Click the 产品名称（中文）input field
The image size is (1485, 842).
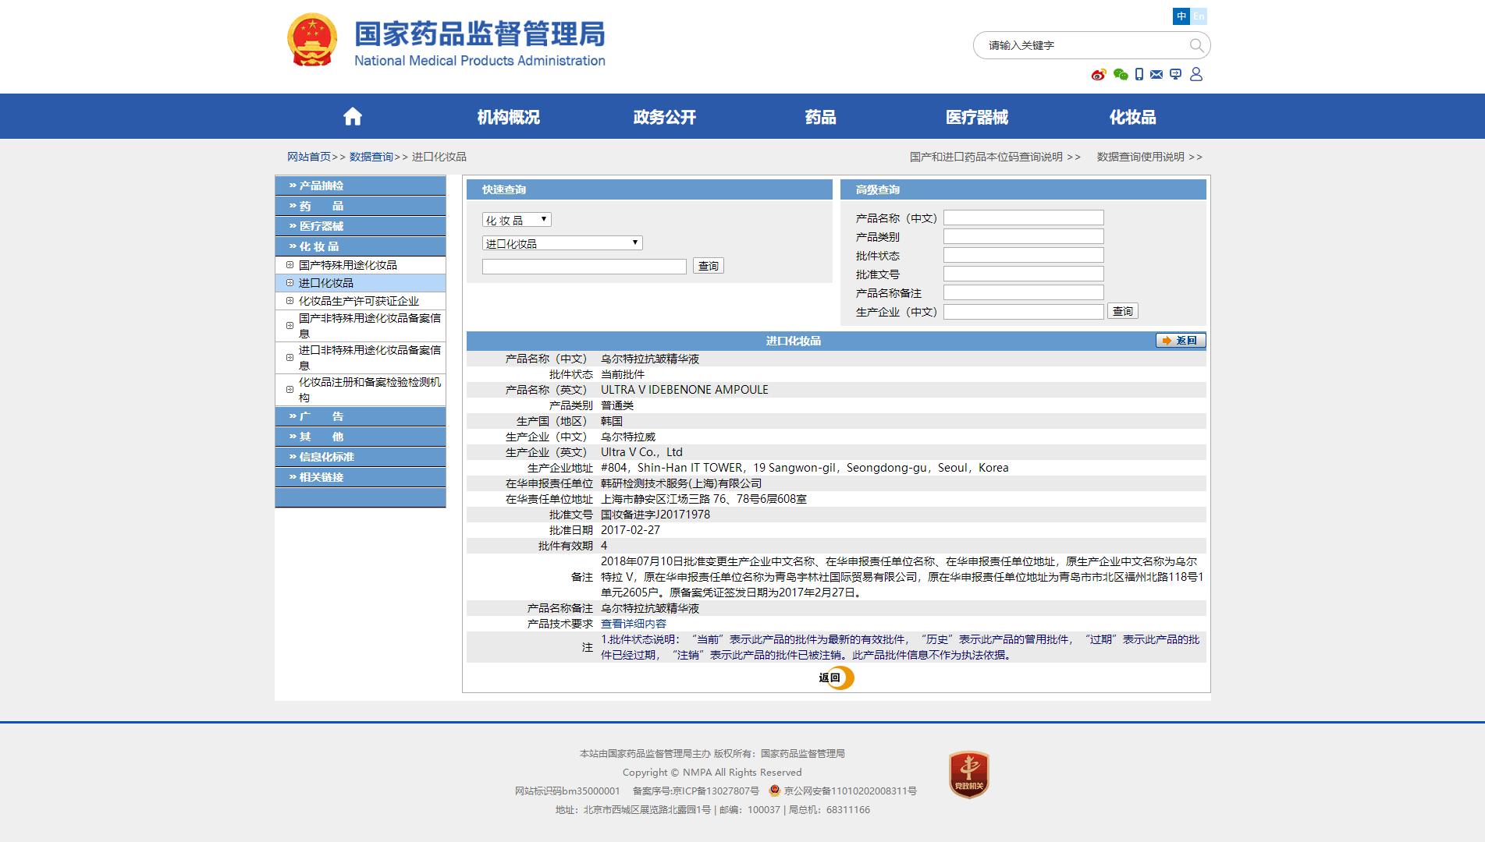1023,217
